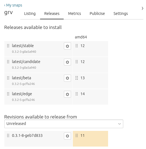Open the Publicise tab
Viewport: 146px width, 149px height.
click(x=97, y=14)
